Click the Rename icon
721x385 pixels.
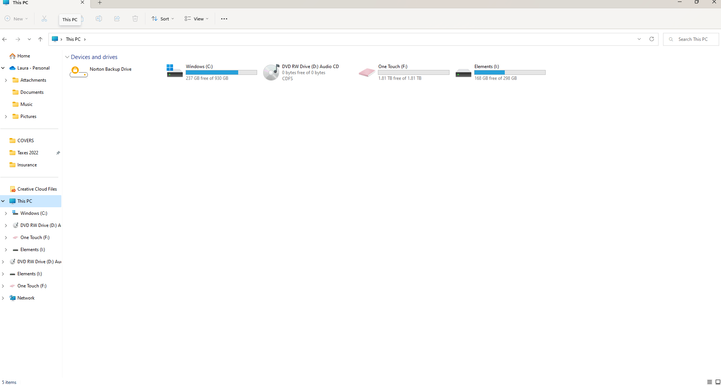coord(99,19)
